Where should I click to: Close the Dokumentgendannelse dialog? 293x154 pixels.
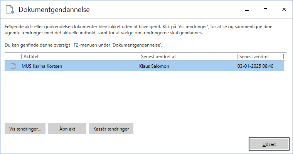[x=284, y=9]
